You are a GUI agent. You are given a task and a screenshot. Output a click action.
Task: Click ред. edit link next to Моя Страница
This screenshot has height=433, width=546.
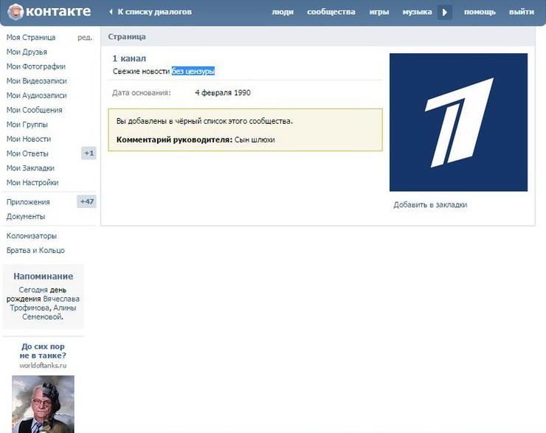pos(85,38)
